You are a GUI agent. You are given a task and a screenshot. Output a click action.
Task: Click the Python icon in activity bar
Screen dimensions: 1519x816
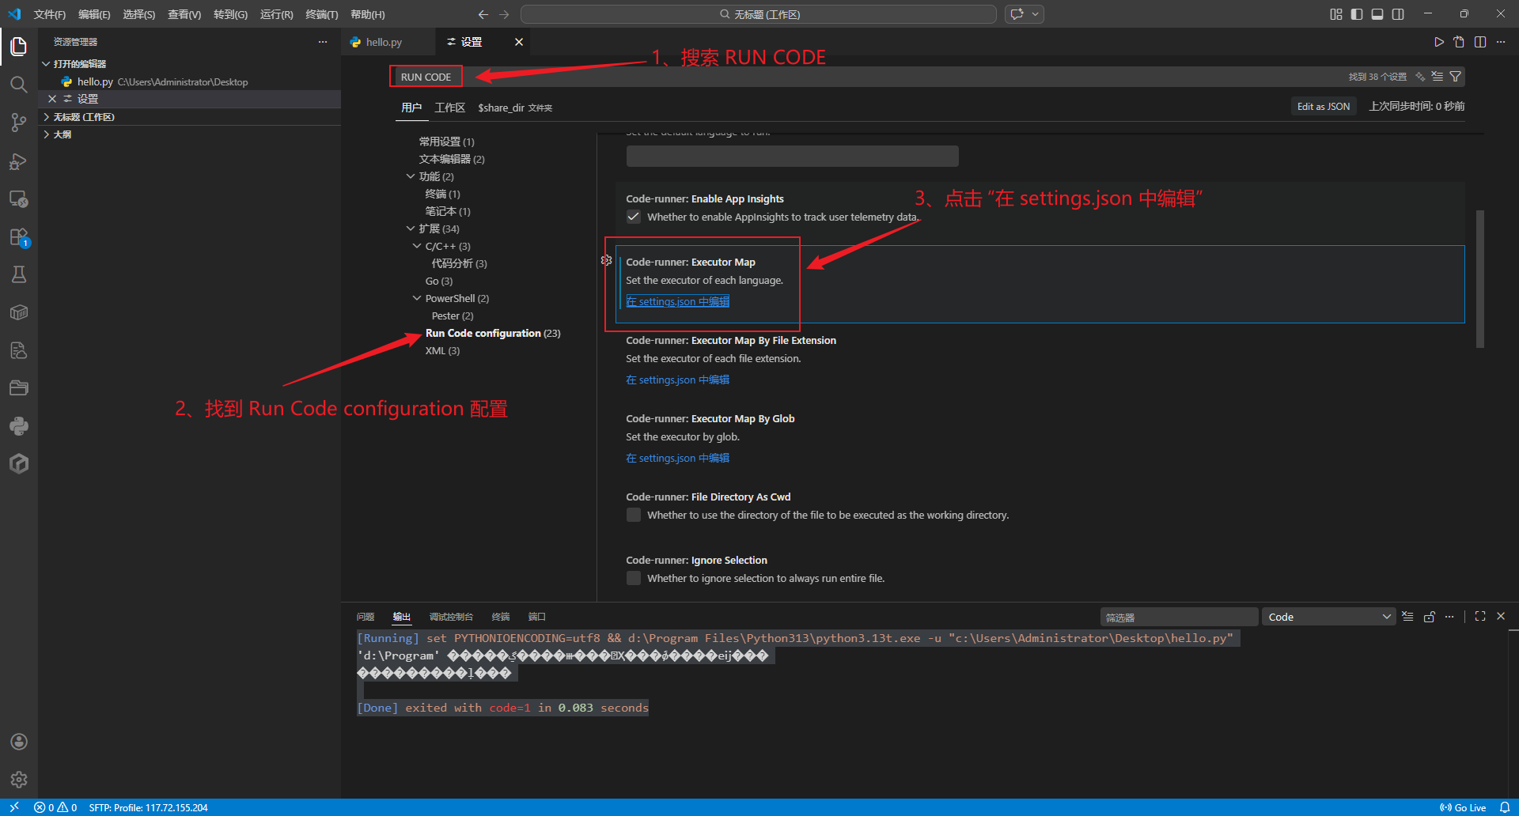click(19, 426)
